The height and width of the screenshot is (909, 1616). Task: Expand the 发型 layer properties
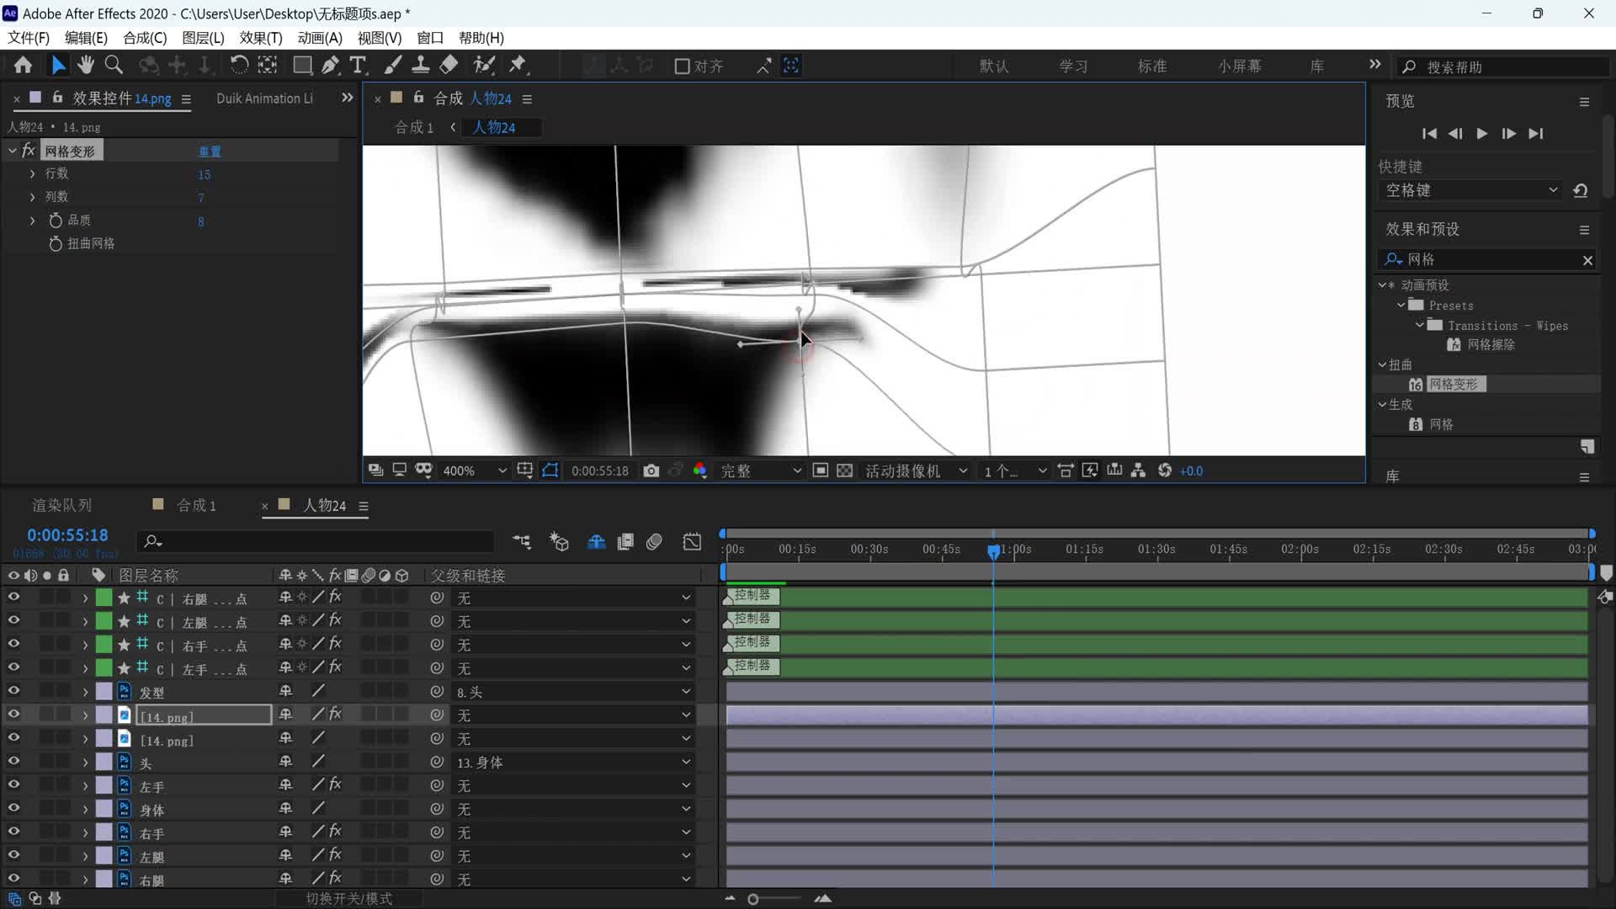pos(85,692)
